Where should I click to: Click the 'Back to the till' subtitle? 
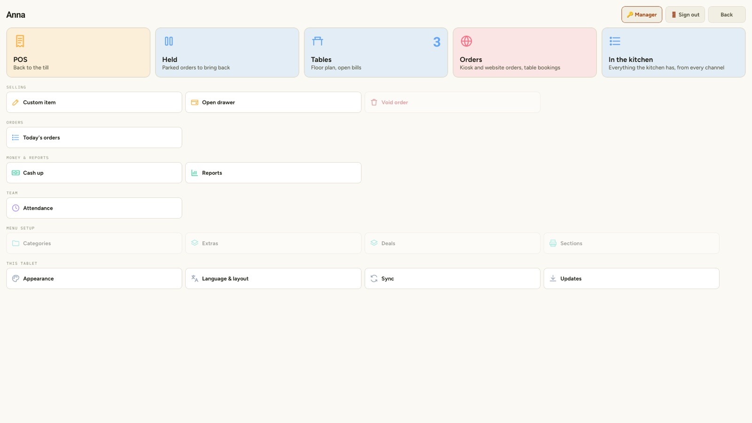click(31, 68)
